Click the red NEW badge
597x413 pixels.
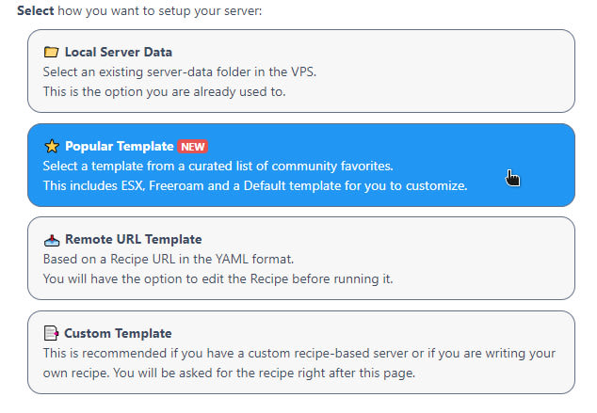pos(192,147)
